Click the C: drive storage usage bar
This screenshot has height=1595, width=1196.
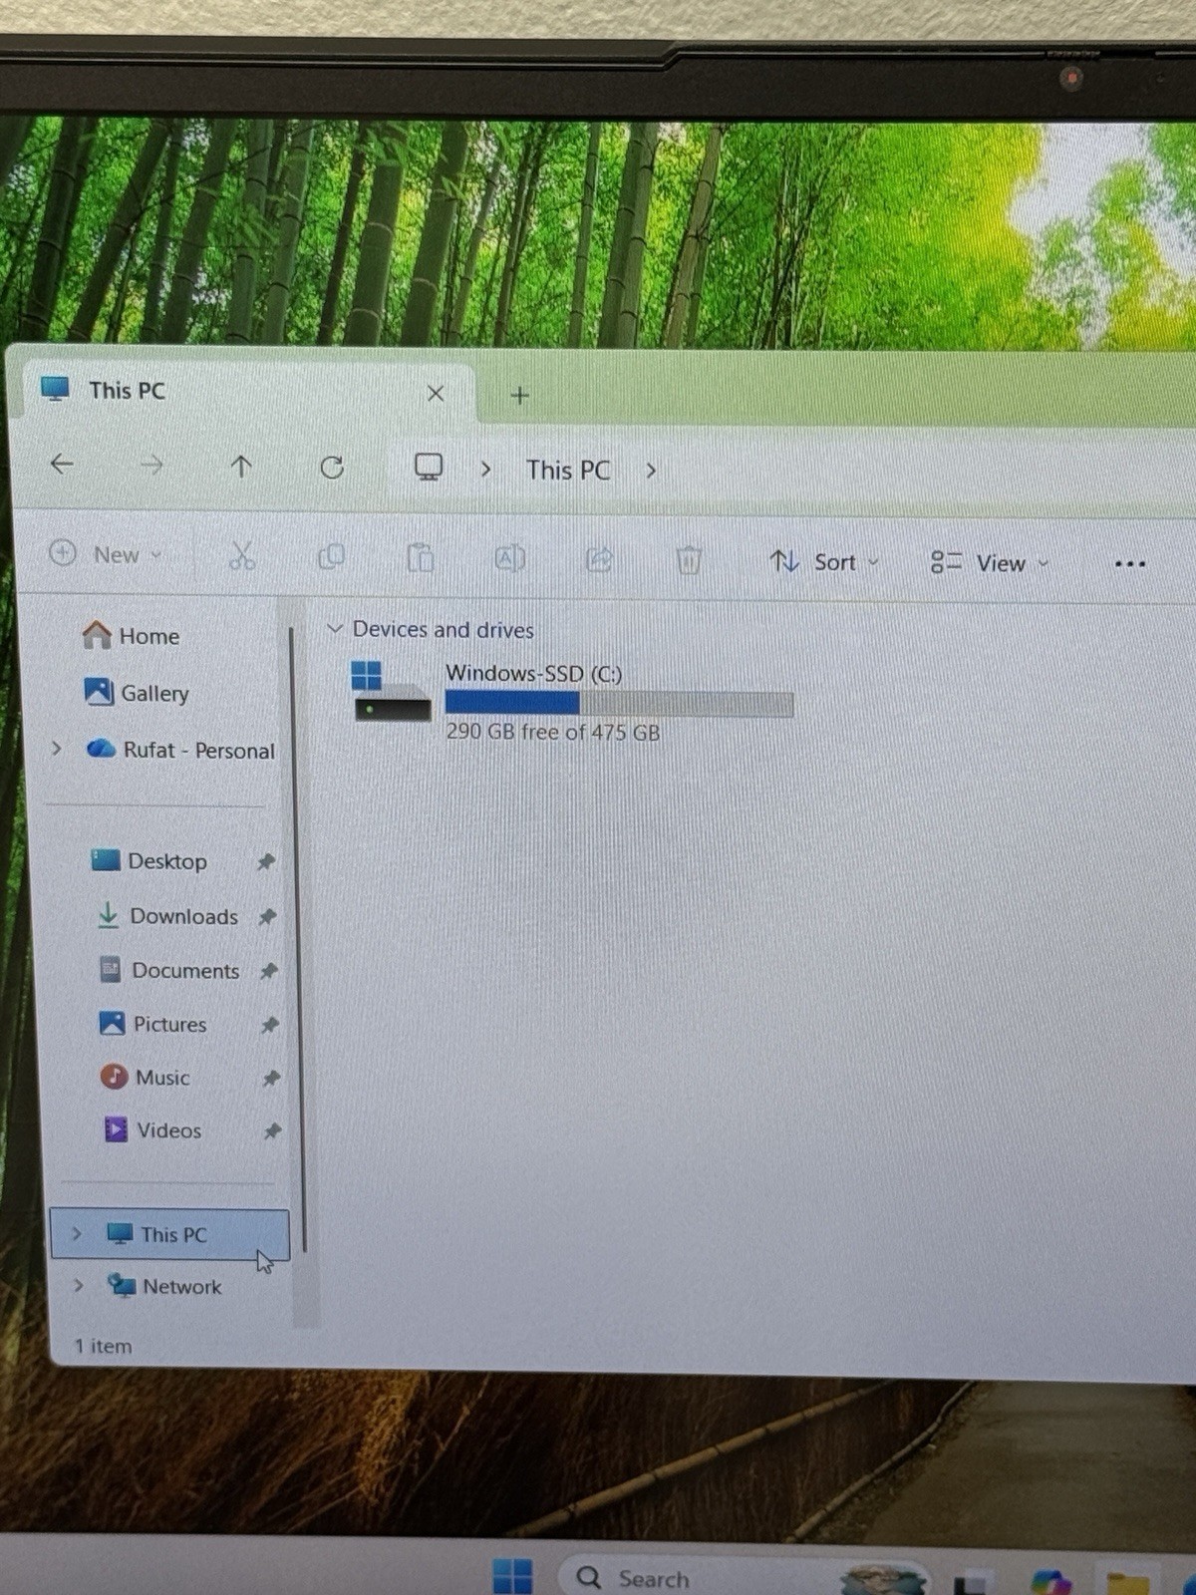click(x=619, y=704)
